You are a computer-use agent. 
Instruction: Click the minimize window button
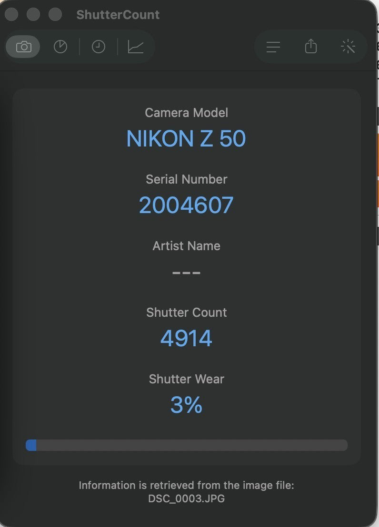33,14
